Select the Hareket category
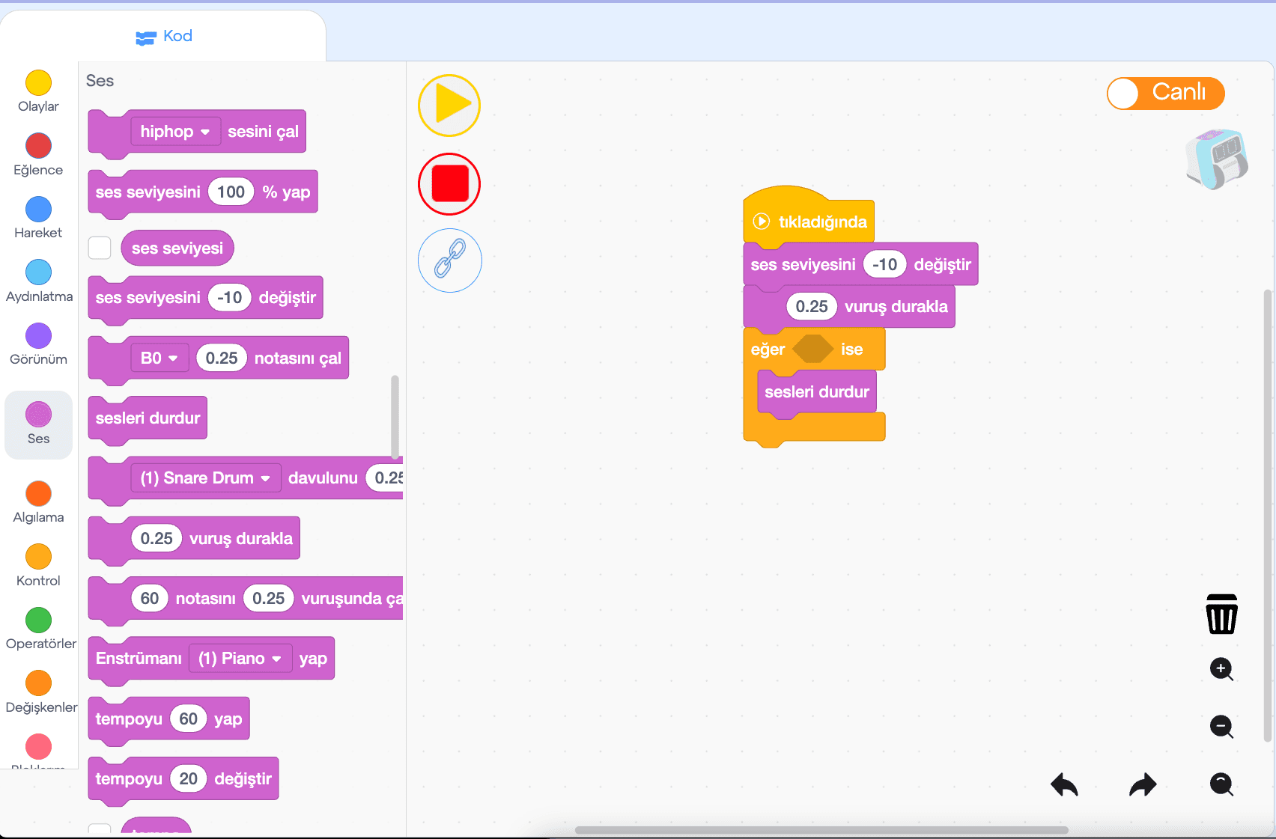The width and height of the screenshot is (1276, 839). [x=38, y=218]
